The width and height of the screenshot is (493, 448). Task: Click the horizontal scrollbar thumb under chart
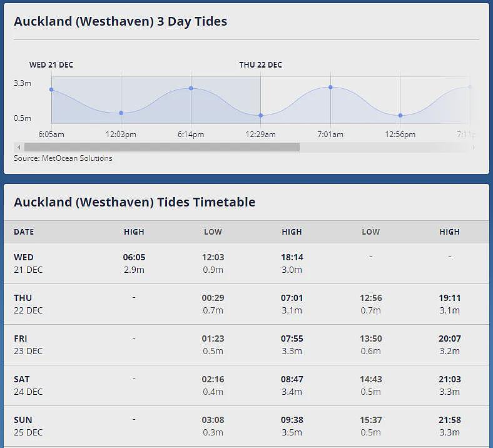click(x=162, y=147)
